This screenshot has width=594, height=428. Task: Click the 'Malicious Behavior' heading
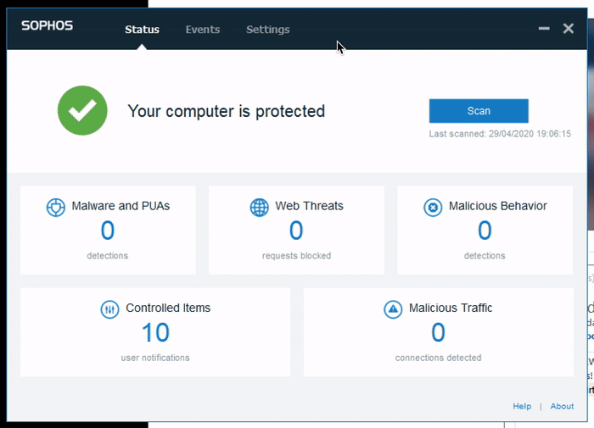(498, 206)
